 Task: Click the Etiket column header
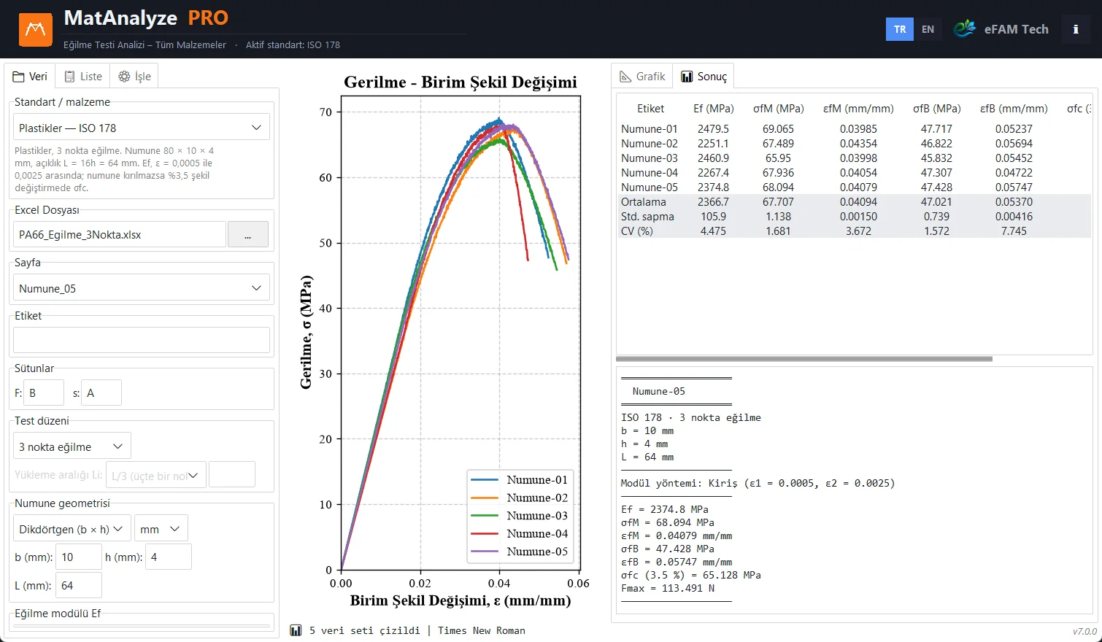pos(650,109)
